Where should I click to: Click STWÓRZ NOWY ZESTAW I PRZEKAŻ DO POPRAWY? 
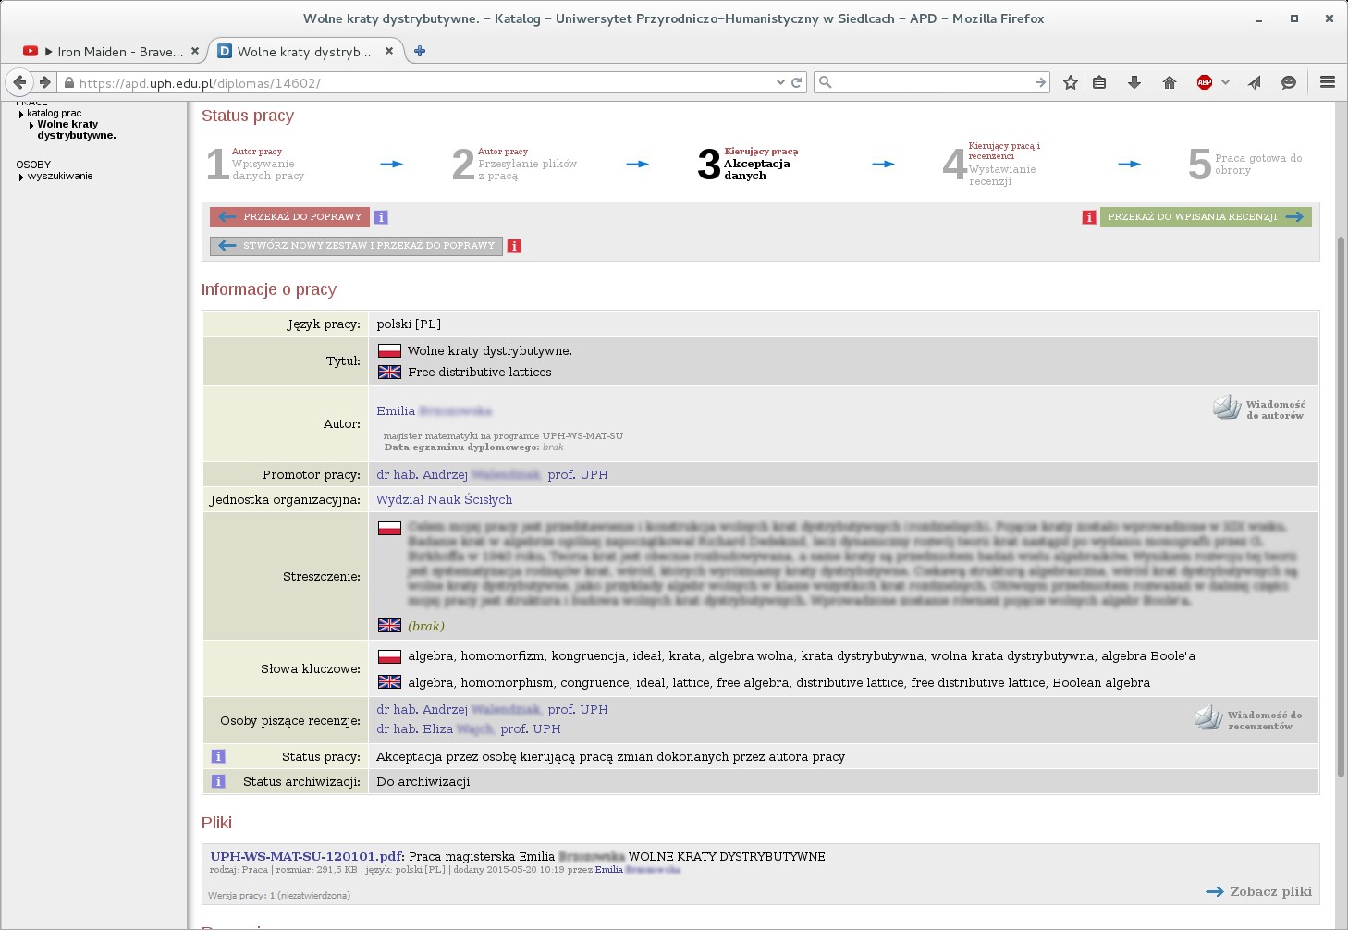coord(356,246)
